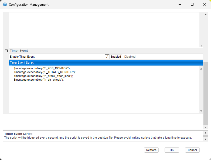Place cursor on the F_break_after_loss script line
This screenshot has height=160, width=211.
(x=43, y=76)
